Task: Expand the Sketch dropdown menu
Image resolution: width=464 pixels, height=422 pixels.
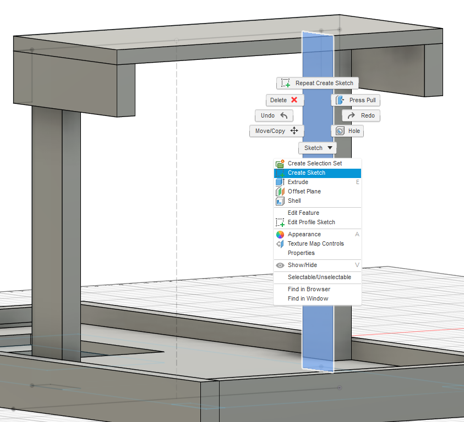Action: click(x=317, y=147)
